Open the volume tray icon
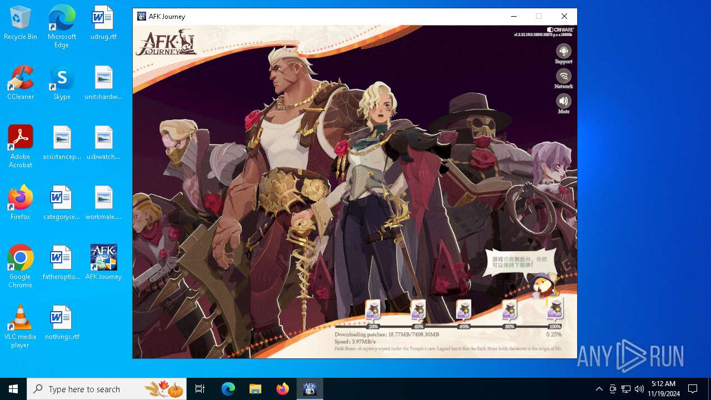The image size is (711, 400). pos(639,389)
